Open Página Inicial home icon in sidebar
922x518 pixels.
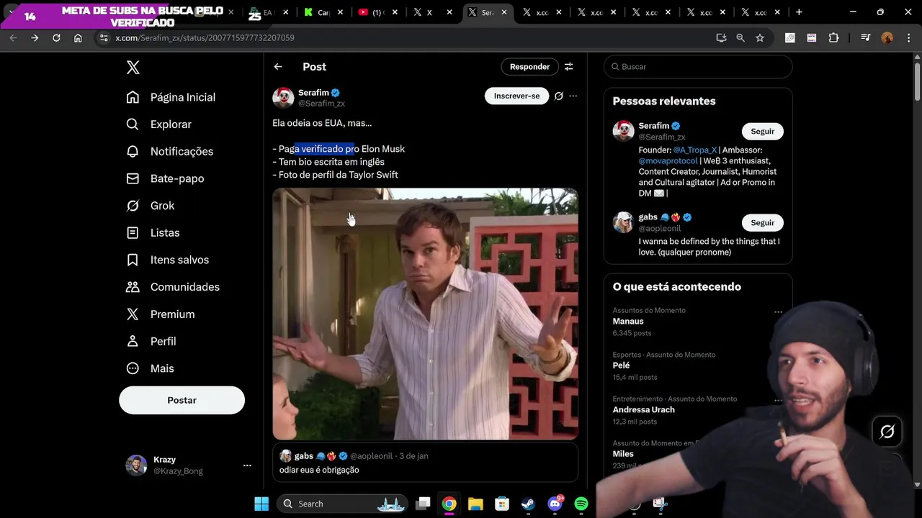point(133,97)
